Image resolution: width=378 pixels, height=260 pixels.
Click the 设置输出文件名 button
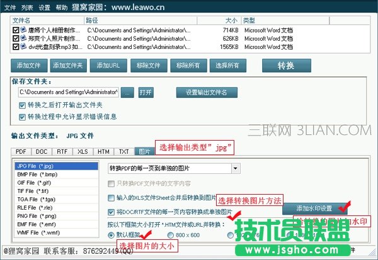click(x=207, y=92)
